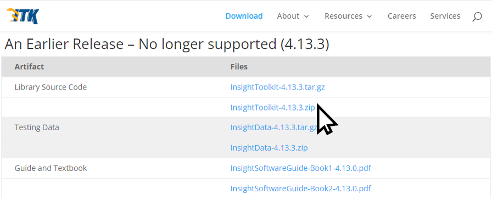Select the Testing Data cell
The height and width of the screenshot is (199, 492).
(x=37, y=128)
